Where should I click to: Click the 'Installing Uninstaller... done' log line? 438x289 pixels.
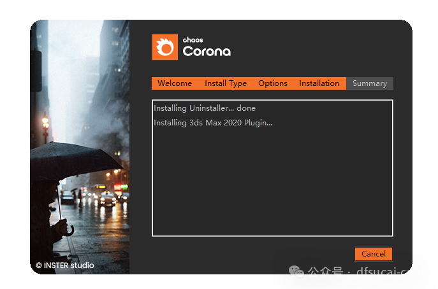coord(205,108)
